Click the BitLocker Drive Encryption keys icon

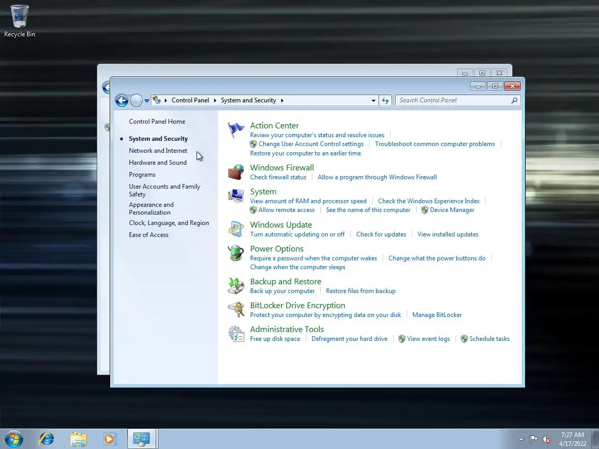(236, 310)
